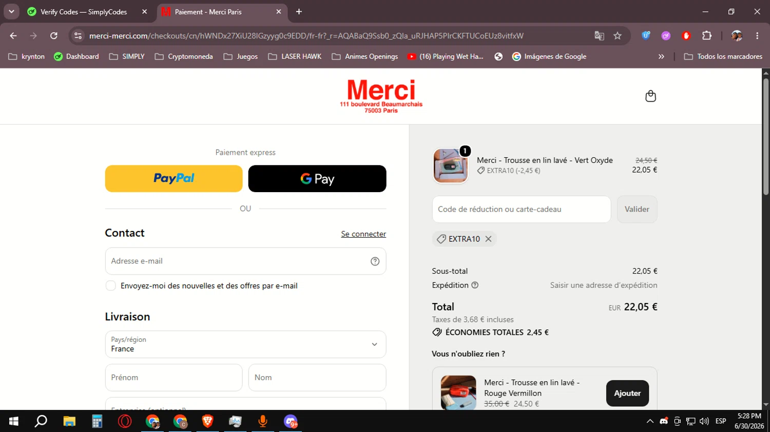Open the Dashboard bookmark
The width and height of the screenshot is (770, 432).
tap(76, 57)
